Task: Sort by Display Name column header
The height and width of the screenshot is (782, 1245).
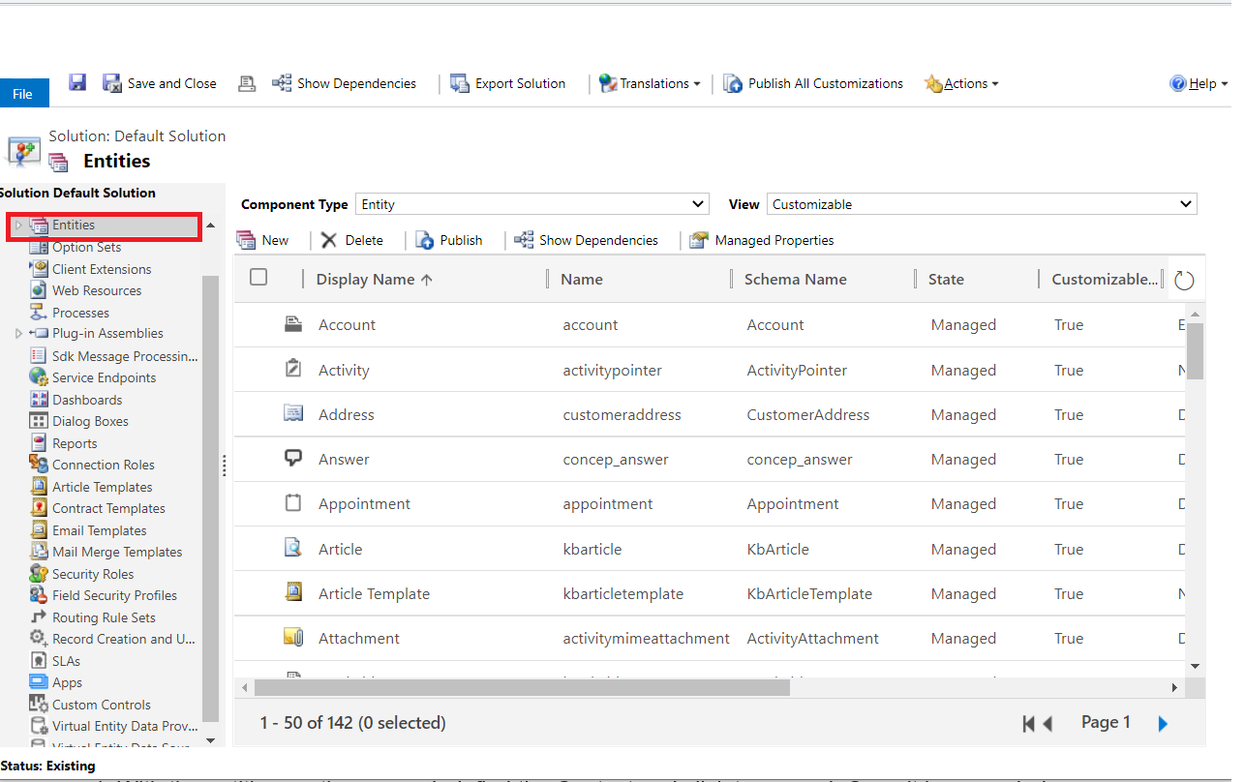Action: pyautogui.click(x=374, y=279)
